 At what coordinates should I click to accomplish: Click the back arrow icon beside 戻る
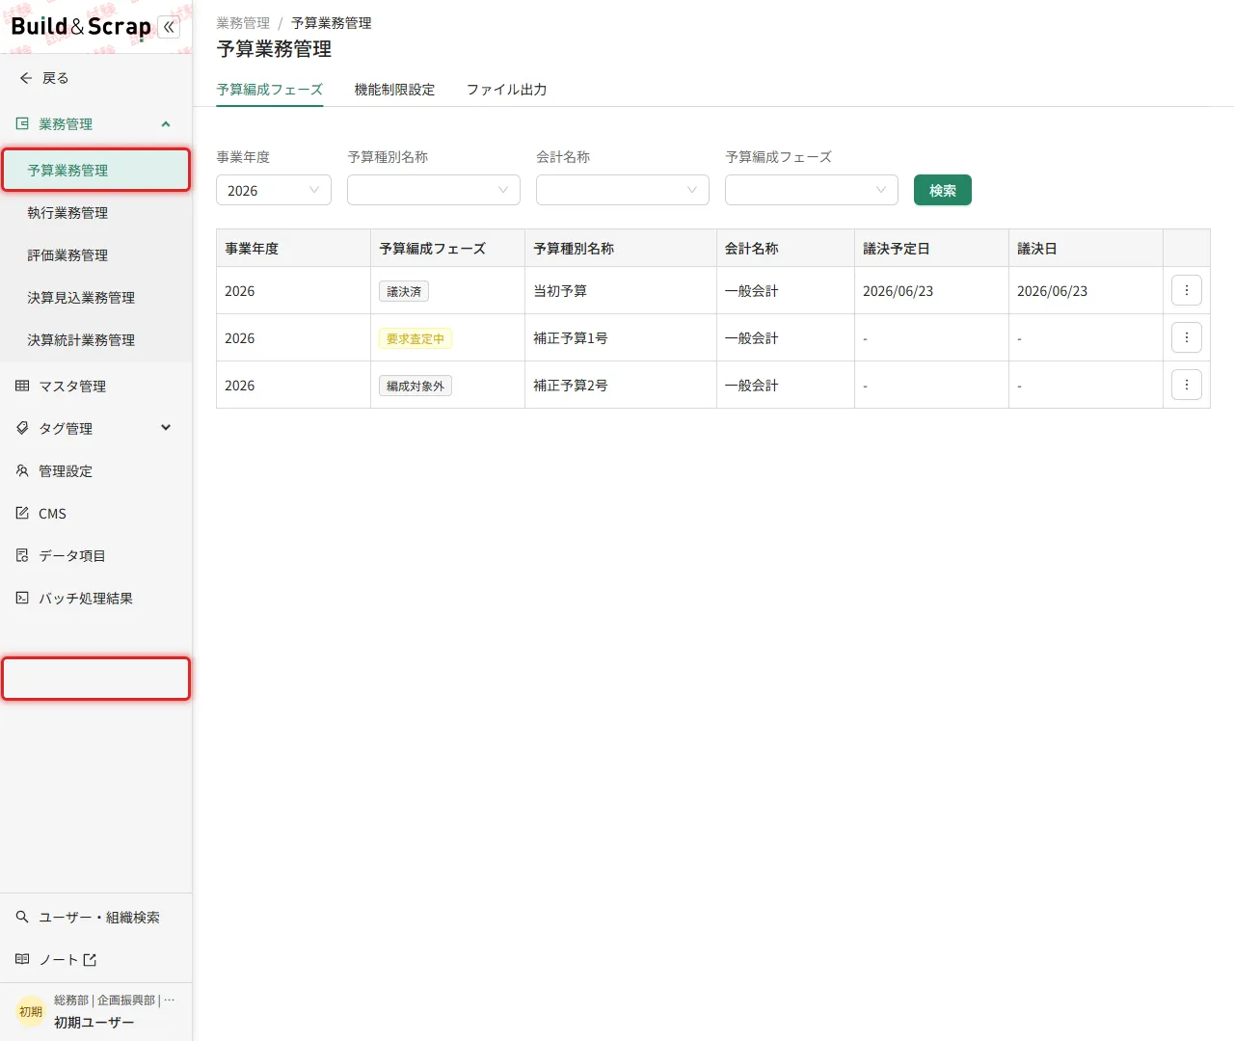[26, 78]
